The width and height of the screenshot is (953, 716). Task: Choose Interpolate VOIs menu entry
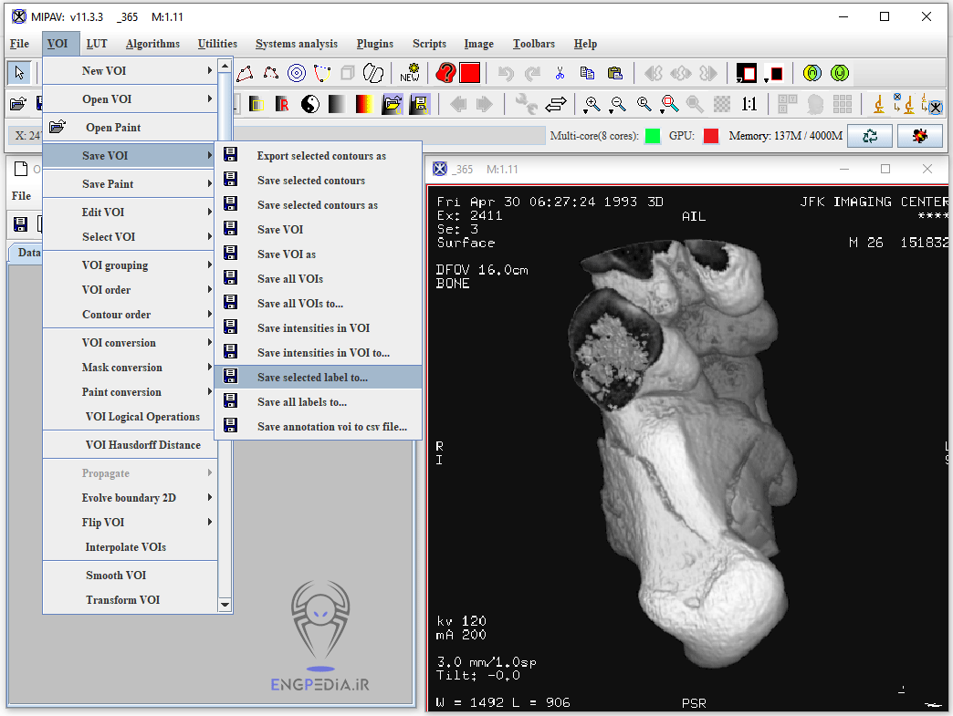click(130, 547)
